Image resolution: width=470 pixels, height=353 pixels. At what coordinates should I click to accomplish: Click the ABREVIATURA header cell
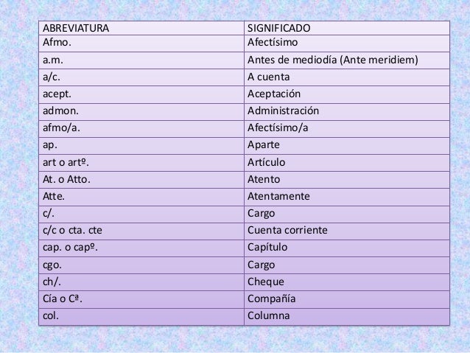pyautogui.click(x=141, y=28)
